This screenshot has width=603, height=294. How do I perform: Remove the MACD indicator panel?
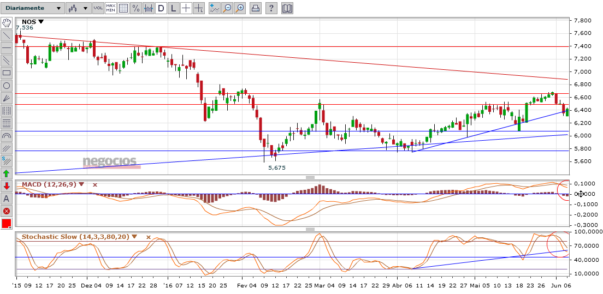[x=95, y=184]
